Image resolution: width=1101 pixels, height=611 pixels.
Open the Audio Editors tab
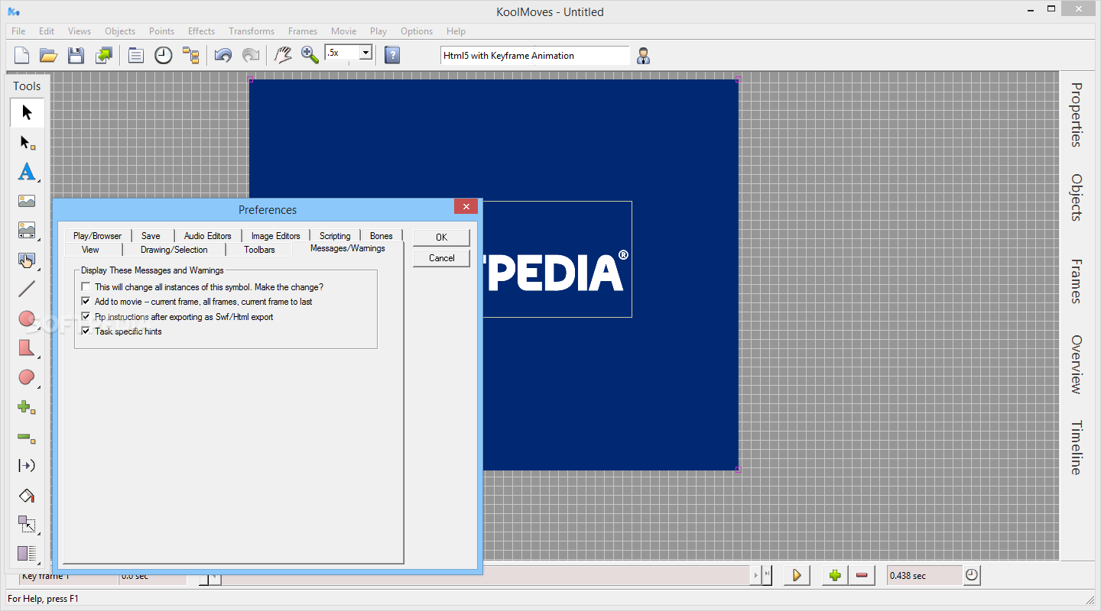point(208,236)
